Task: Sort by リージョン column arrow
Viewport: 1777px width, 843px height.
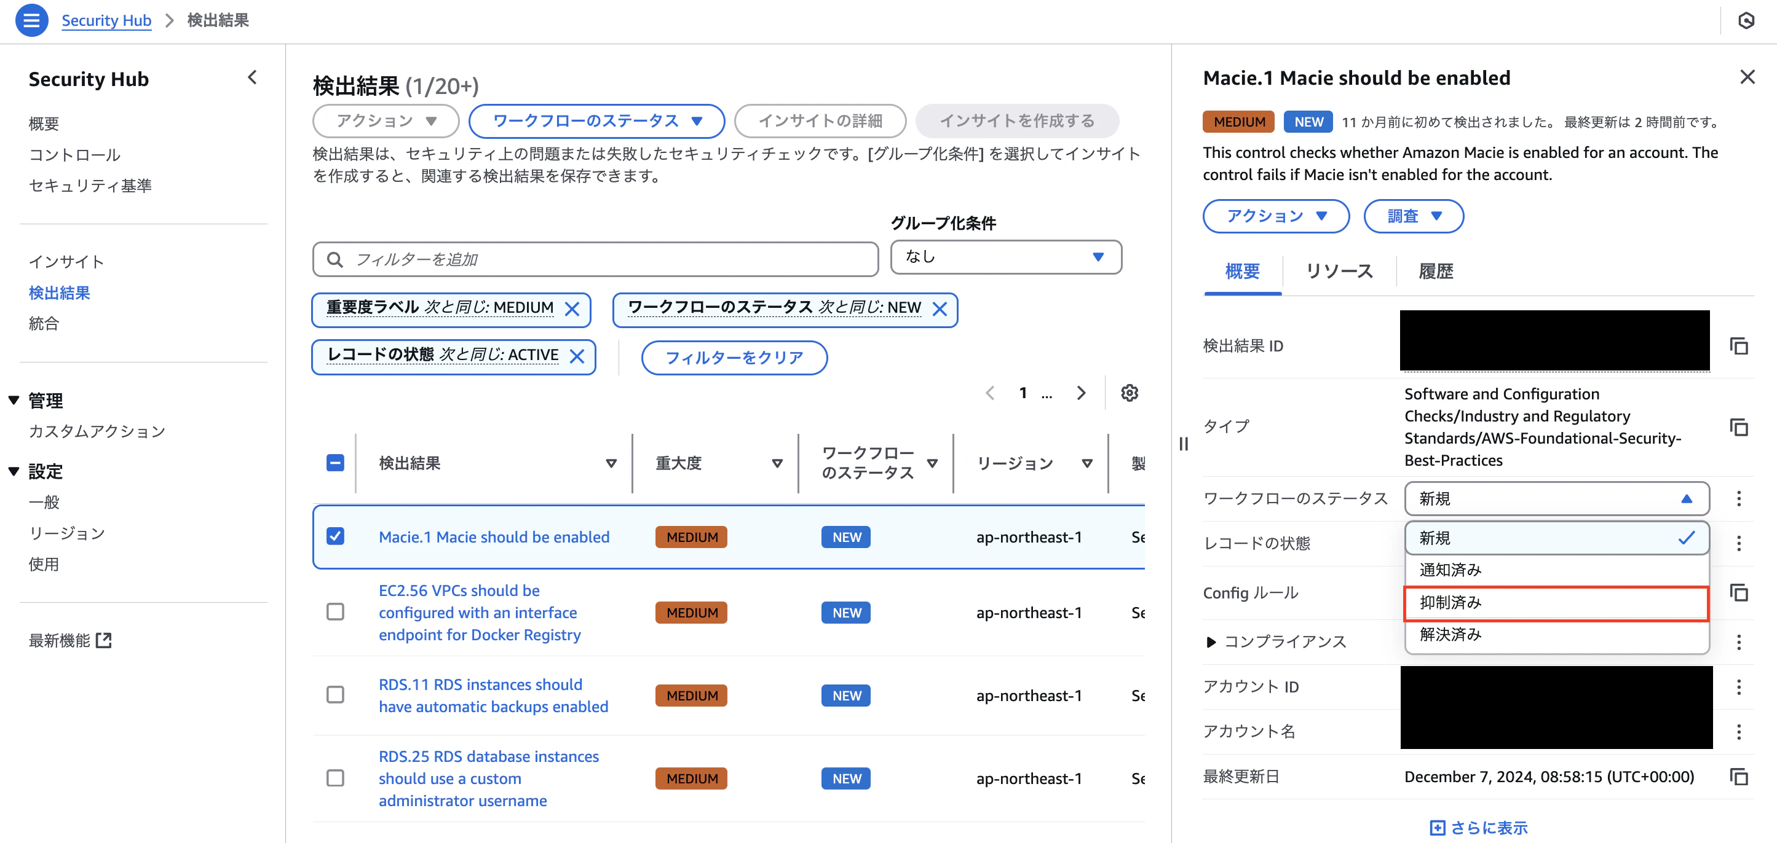Action: (1087, 463)
